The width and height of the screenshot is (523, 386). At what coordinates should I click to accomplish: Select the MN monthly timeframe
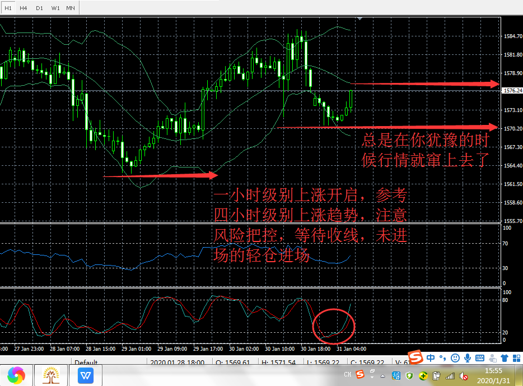pos(71,8)
